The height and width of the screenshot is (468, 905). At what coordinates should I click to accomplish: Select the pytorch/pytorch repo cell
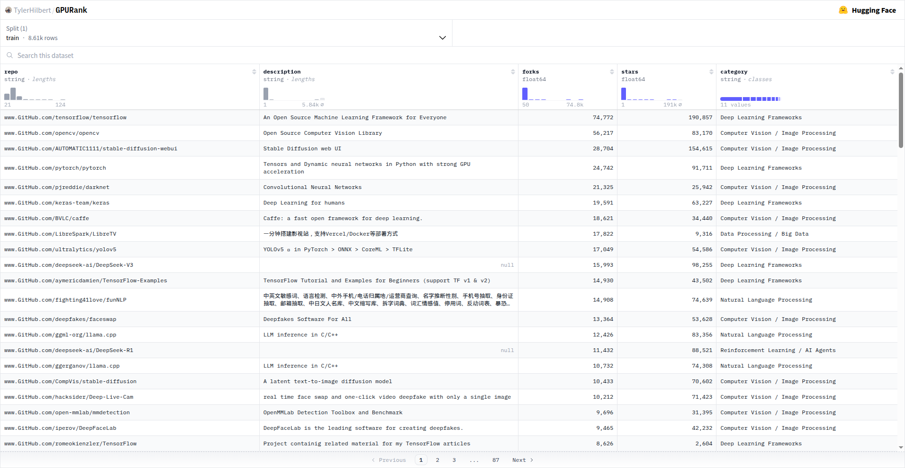point(130,168)
